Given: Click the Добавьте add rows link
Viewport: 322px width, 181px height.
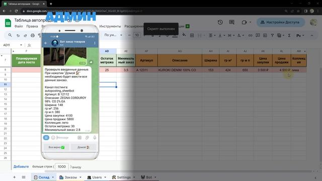Looking at the screenshot, I should tap(21, 166).
